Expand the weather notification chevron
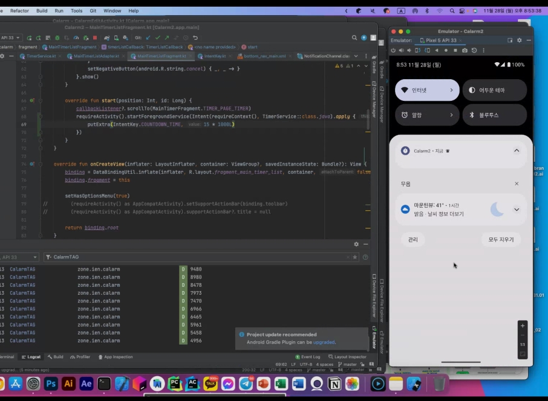Screen dimensions: 548x401 [516, 210]
